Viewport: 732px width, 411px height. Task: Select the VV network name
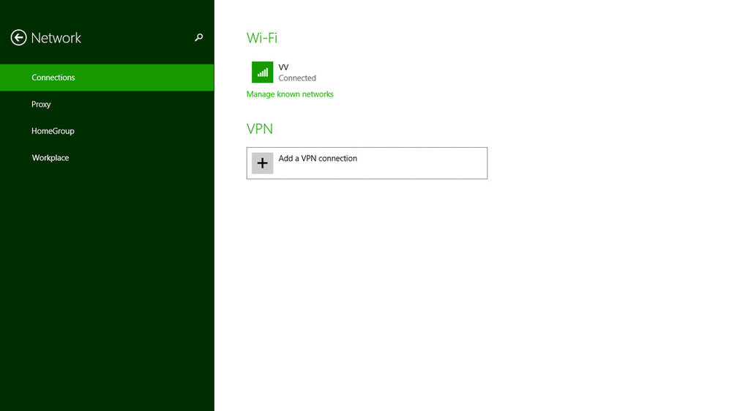(x=283, y=67)
